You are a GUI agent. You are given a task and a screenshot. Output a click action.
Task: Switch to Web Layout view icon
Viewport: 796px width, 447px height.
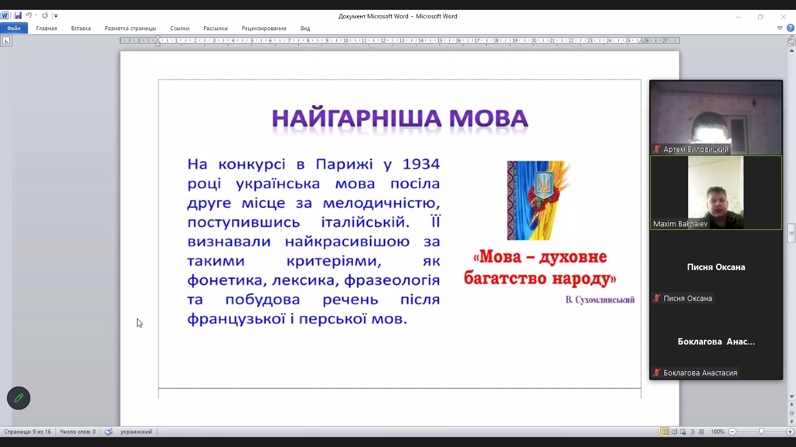click(x=683, y=432)
